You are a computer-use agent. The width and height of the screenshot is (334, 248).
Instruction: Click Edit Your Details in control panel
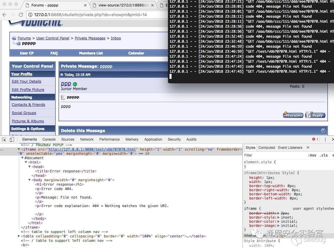[x=26, y=81]
